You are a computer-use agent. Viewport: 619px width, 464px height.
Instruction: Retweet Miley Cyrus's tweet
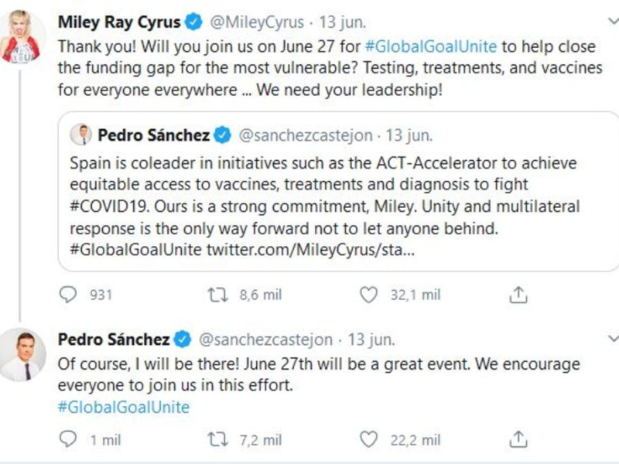click(217, 295)
